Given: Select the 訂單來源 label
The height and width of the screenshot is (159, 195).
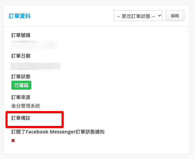Looking at the screenshot, I should (21, 97).
